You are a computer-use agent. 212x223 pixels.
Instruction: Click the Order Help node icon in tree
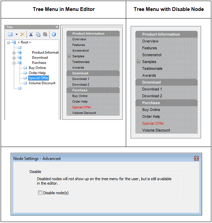pos(25,73)
